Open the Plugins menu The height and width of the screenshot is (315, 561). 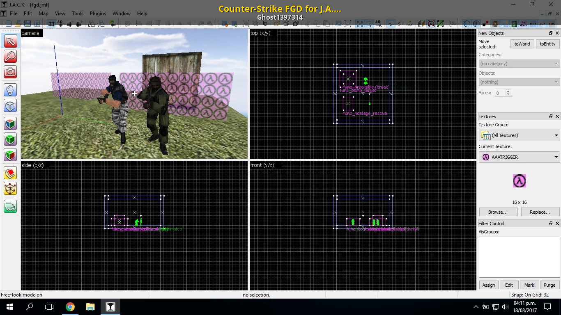pyautogui.click(x=98, y=14)
